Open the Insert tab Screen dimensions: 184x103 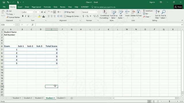[x=20, y=7]
